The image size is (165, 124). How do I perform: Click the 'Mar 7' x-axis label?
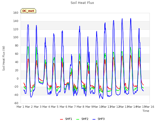click(x=72, y=107)
